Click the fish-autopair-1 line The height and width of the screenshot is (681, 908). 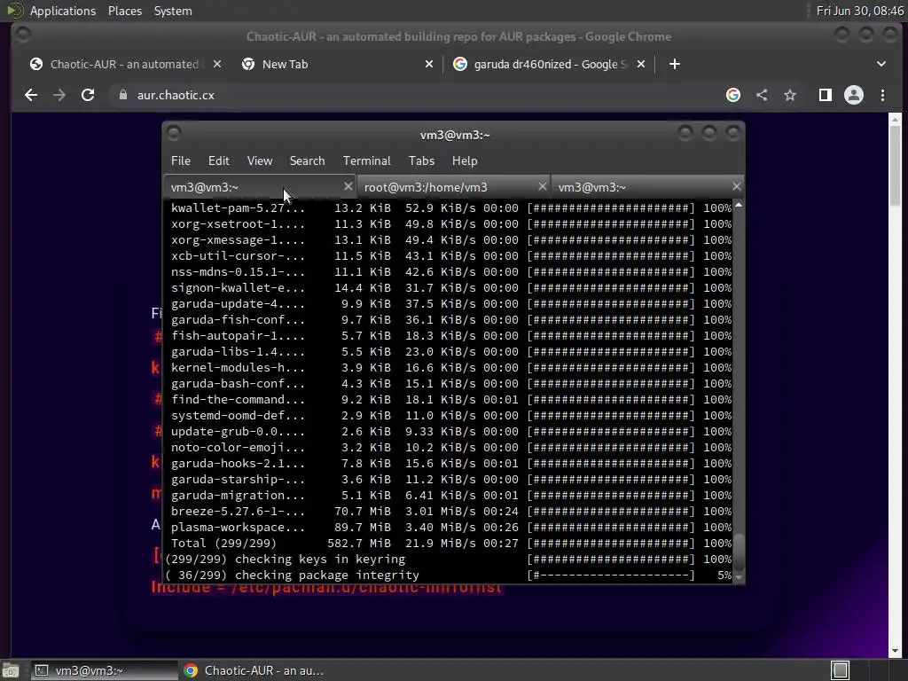450,336
